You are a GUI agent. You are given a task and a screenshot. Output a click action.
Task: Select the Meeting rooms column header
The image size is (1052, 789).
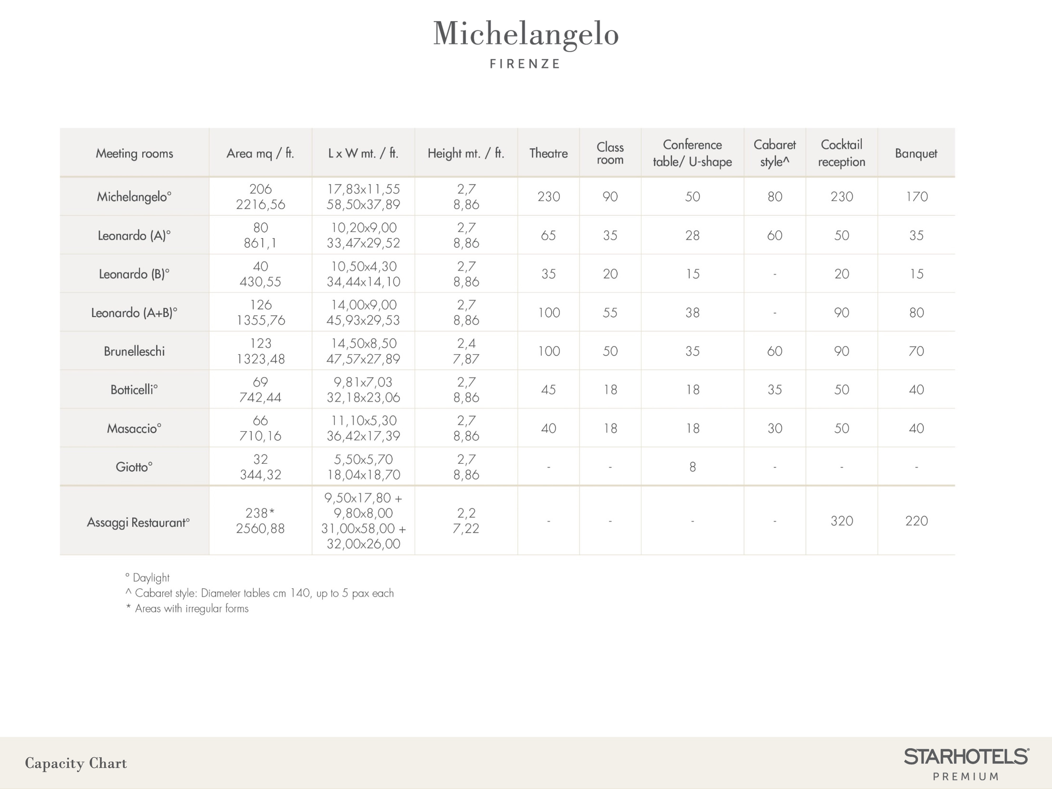[x=134, y=153]
